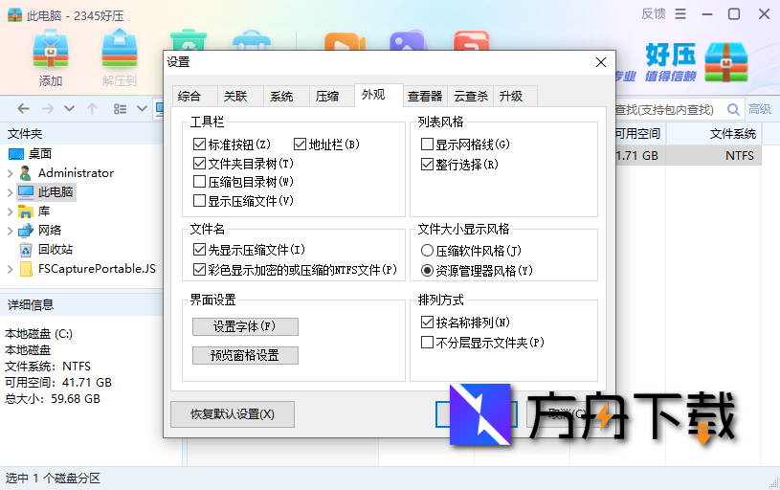
Task: Select 网络 in folder tree
Action: tap(50, 231)
